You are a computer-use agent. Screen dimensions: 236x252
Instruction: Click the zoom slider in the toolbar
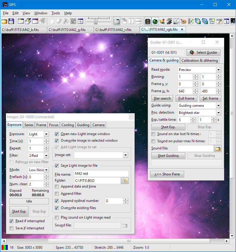96,21
